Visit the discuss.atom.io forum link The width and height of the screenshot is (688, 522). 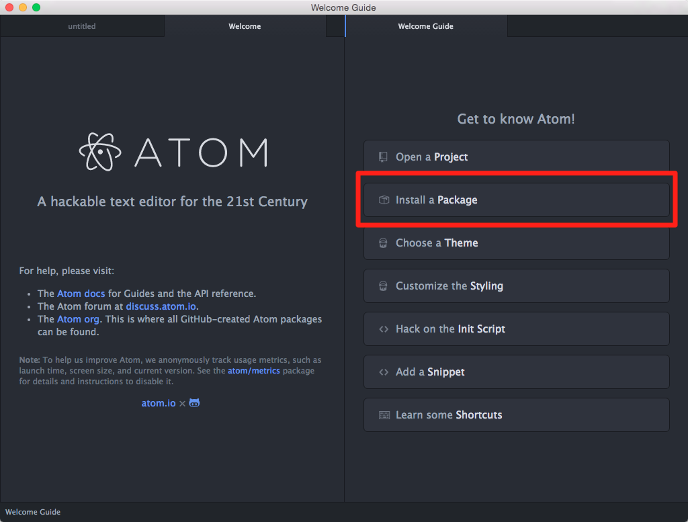point(161,306)
